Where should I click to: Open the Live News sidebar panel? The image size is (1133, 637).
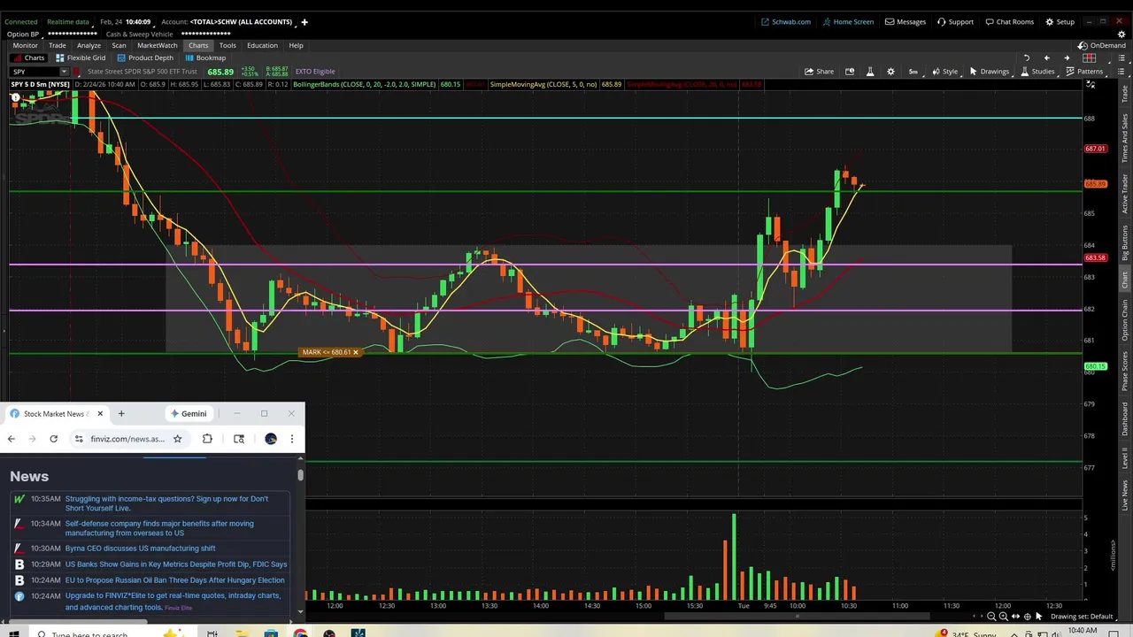click(x=1125, y=494)
